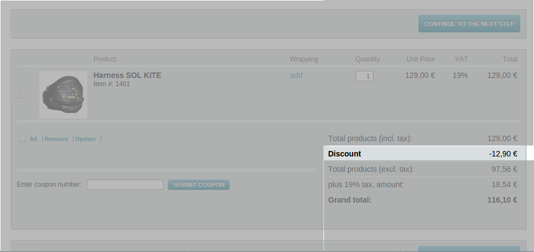534x252 pixels.
Task: Tick the checkbox beside Harness SOL KITE
Action: [22, 95]
